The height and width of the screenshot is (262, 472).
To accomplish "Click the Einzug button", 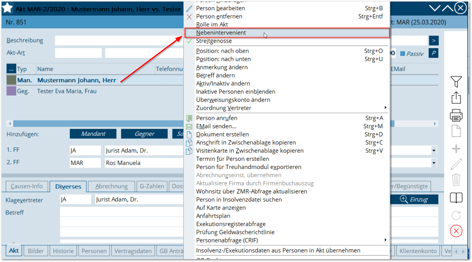I will (x=414, y=199).
